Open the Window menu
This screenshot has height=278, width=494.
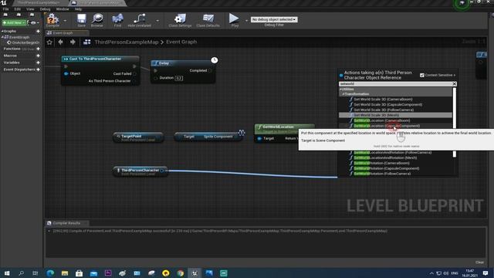tap(63, 9)
